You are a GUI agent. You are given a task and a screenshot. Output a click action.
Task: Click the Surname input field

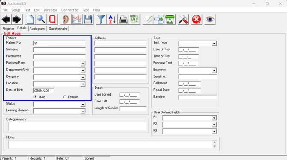click(x=59, y=50)
